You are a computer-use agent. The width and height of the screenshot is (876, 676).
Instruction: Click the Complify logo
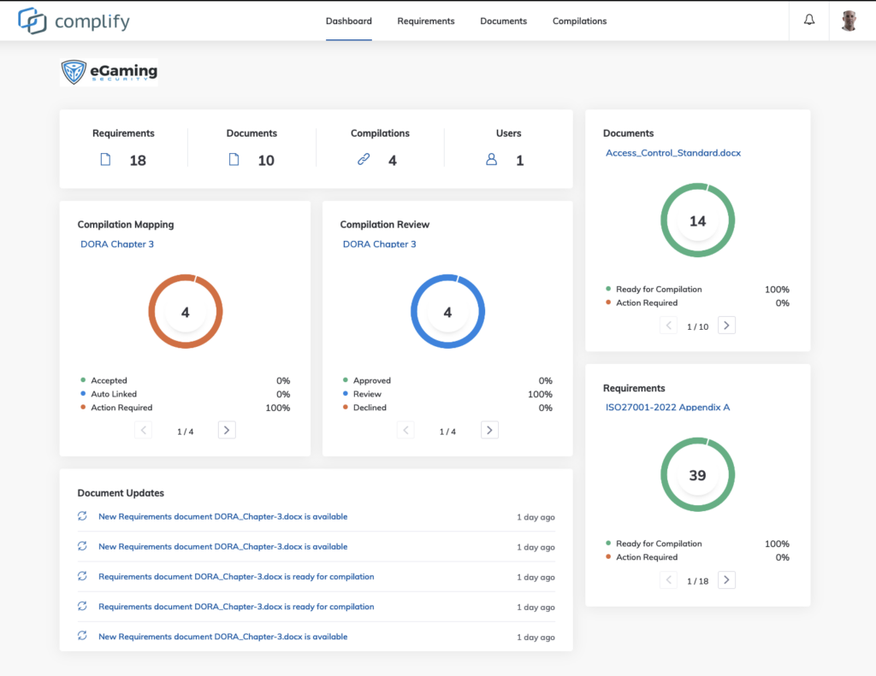[x=74, y=21]
